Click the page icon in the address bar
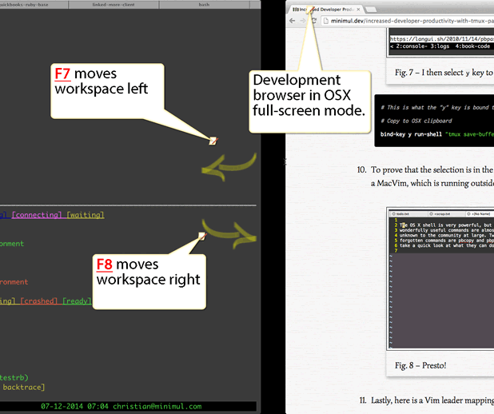 pyautogui.click(x=326, y=21)
